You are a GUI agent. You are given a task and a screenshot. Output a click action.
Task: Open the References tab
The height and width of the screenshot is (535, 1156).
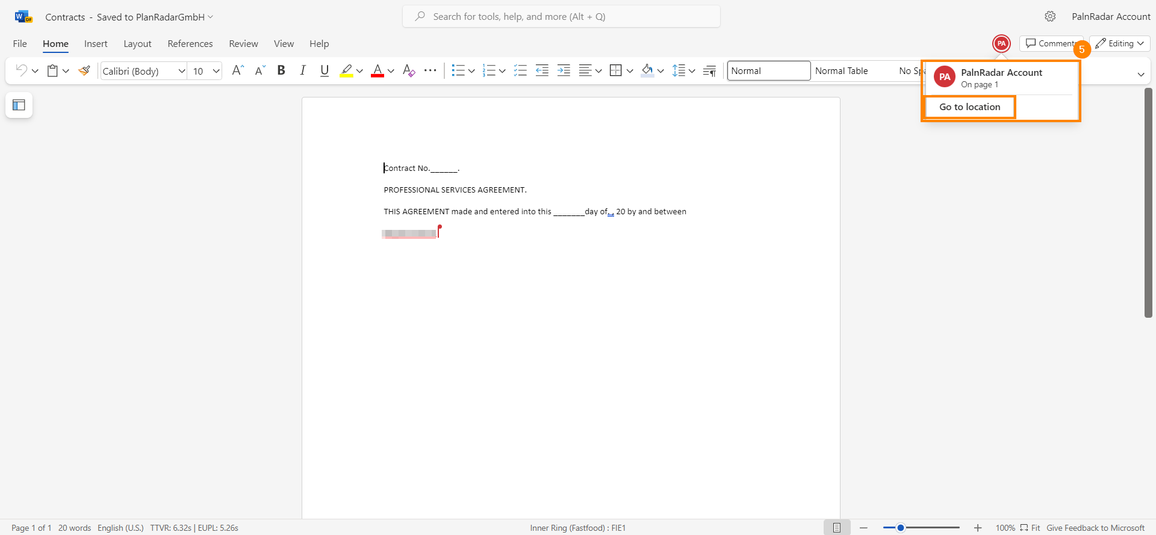click(190, 44)
